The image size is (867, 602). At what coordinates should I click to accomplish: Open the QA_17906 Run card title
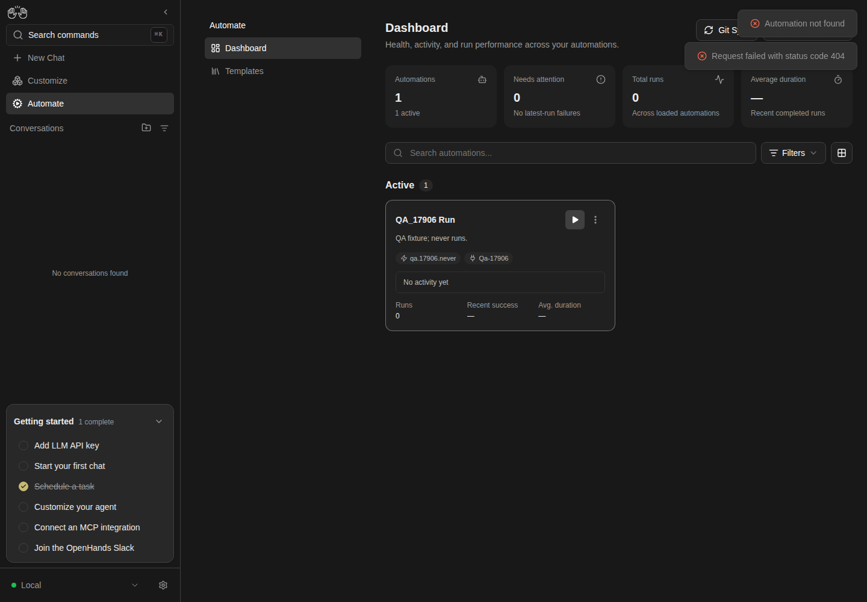point(425,220)
